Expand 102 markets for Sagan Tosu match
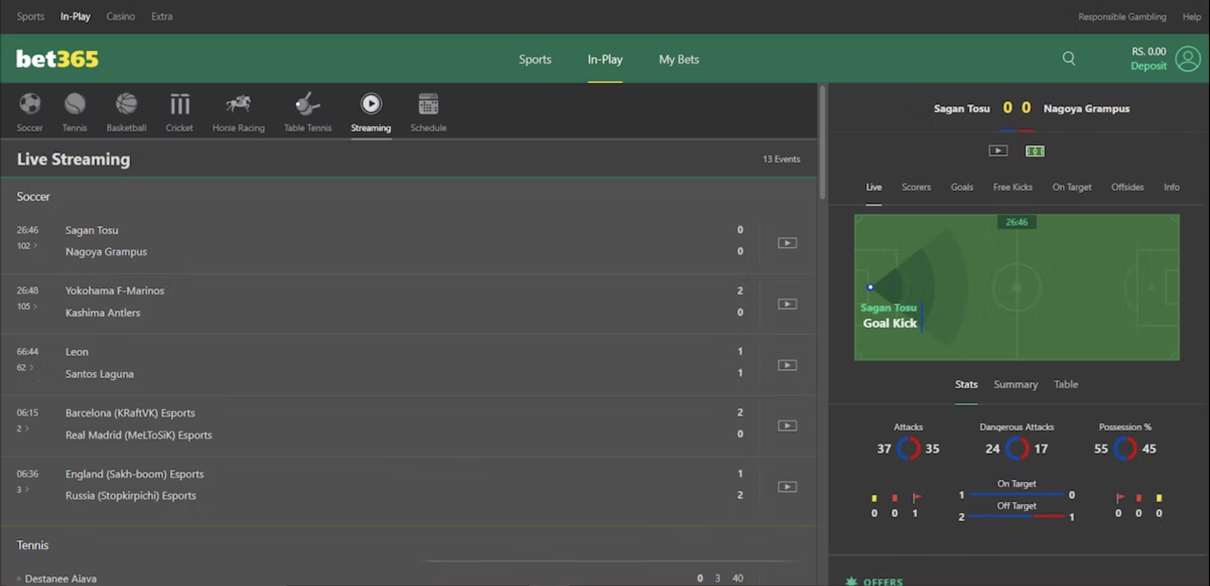The height and width of the screenshot is (586, 1210). click(x=27, y=246)
